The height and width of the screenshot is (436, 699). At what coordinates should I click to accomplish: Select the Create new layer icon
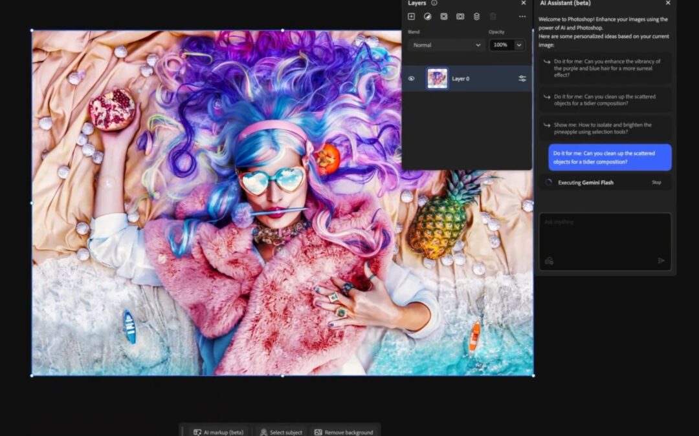412,16
